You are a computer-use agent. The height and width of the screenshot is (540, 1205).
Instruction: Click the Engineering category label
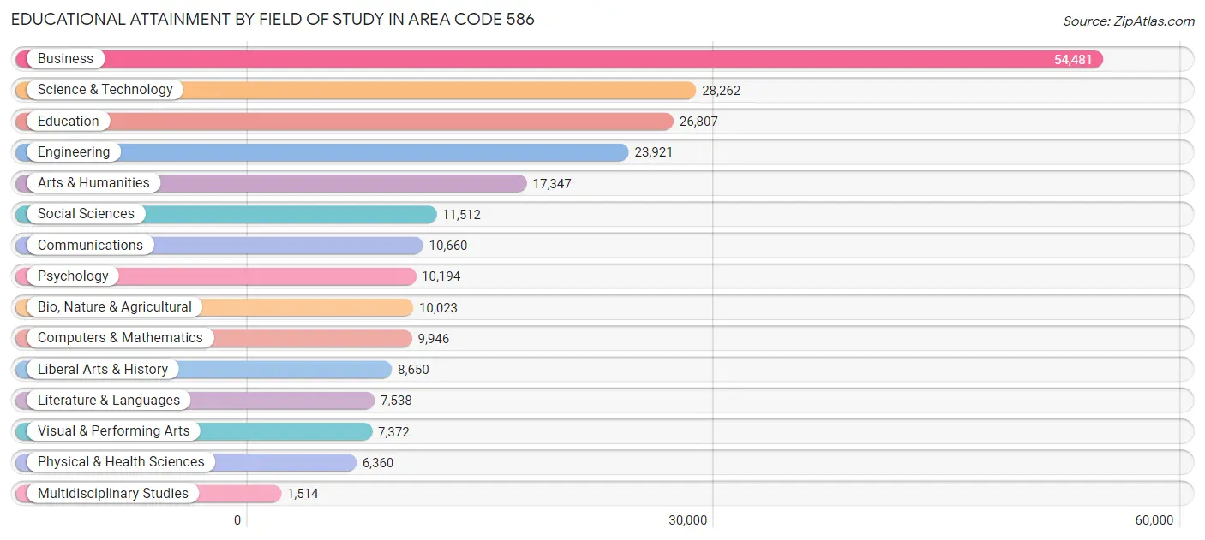[74, 151]
